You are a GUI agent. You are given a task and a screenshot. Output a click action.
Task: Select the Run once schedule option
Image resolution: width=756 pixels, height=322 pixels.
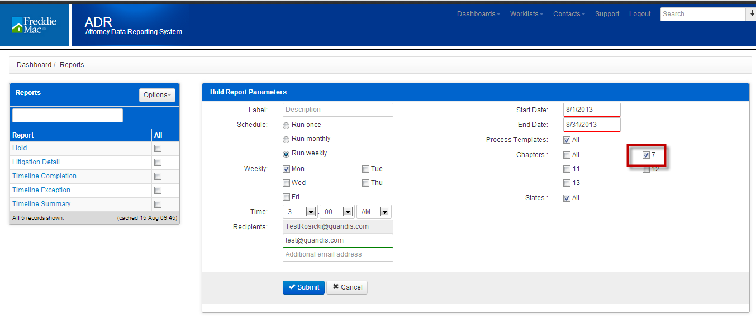tap(286, 125)
